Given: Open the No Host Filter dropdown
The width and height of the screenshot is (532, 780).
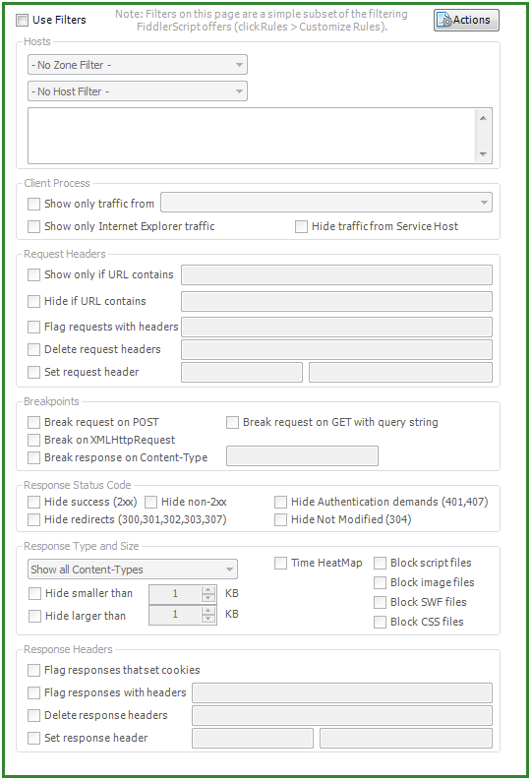Looking at the screenshot, I should [138, 91].
